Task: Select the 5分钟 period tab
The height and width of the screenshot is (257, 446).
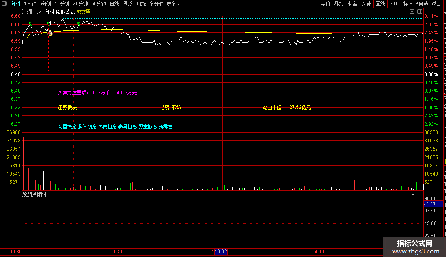Action: tap(45, 4)
